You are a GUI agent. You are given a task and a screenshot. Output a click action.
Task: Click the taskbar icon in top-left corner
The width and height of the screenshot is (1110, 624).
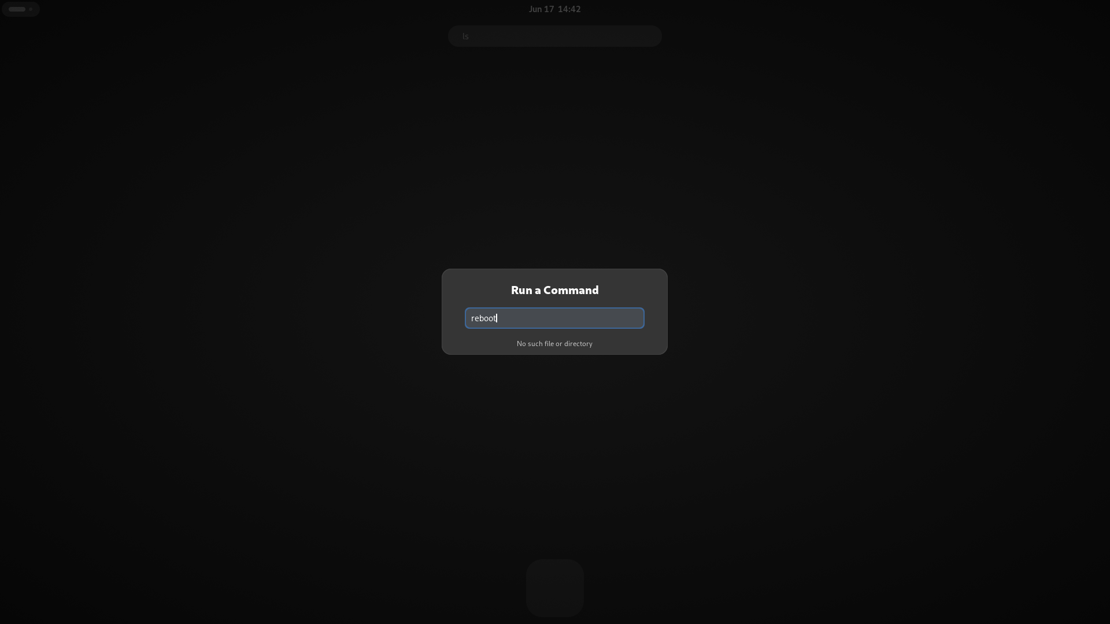(21, 9)
